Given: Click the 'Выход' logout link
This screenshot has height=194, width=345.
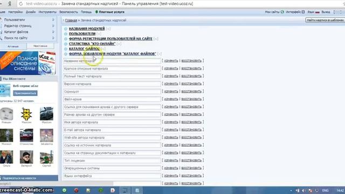Looking at the screenshot, I should 326,12.
